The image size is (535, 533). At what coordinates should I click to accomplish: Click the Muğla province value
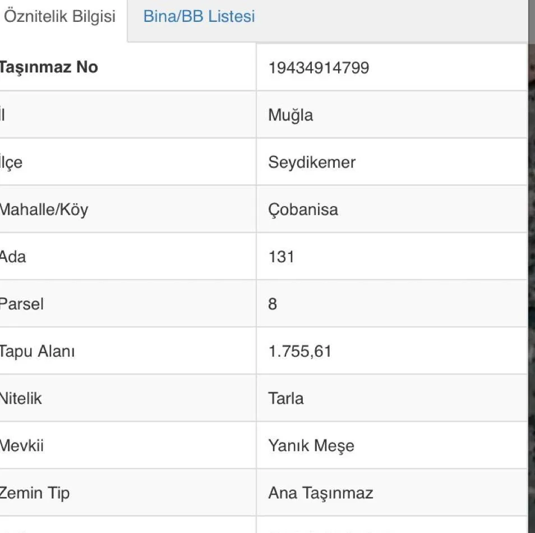point(290,115)
